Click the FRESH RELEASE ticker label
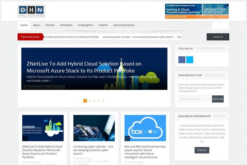The height and width of the screenshot is (165, 247). (x=30, y=37)
